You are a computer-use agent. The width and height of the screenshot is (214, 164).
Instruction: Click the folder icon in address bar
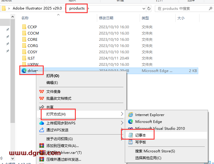pos(4,8)
